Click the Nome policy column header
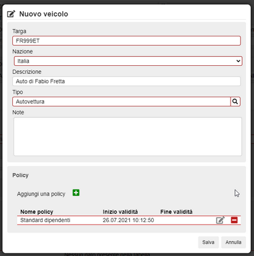This screenshot has height=256, width=254. pyautogui.click(x=37, y=212)
